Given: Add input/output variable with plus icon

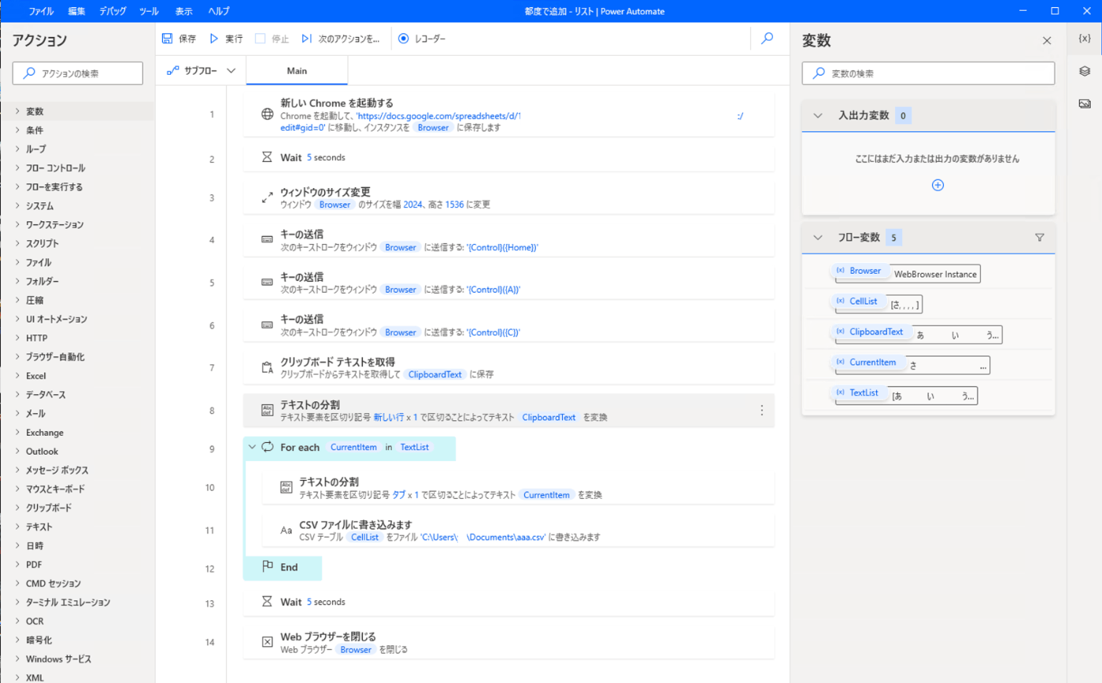Looking at the screenshot, I should (x=937, y=185).
